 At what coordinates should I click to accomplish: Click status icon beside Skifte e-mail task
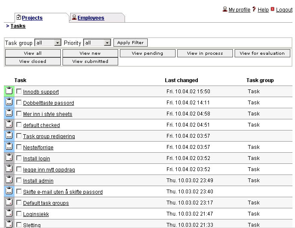click(9, 191)
